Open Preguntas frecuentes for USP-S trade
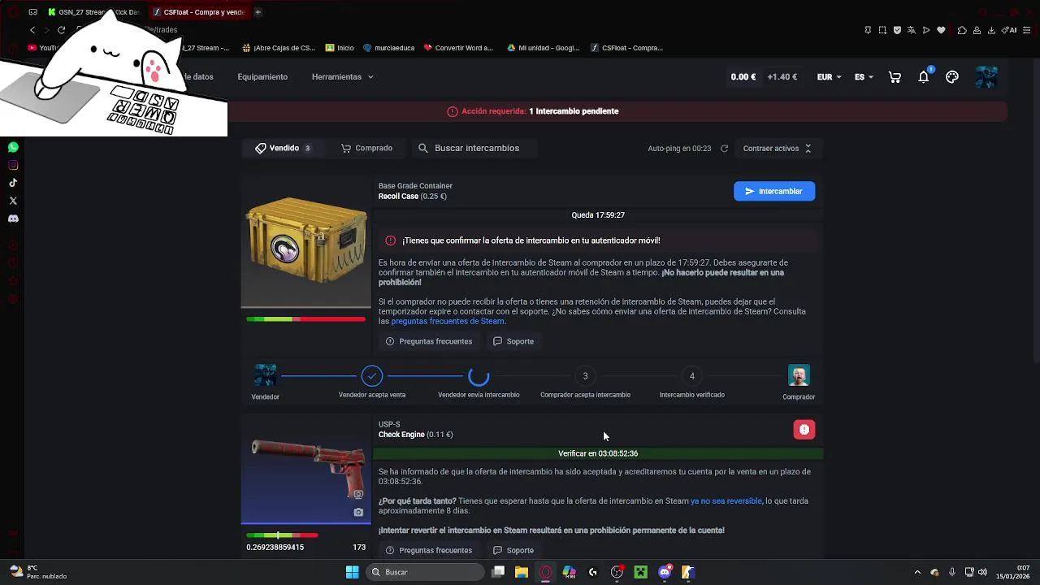 click(x=429, y=550)
